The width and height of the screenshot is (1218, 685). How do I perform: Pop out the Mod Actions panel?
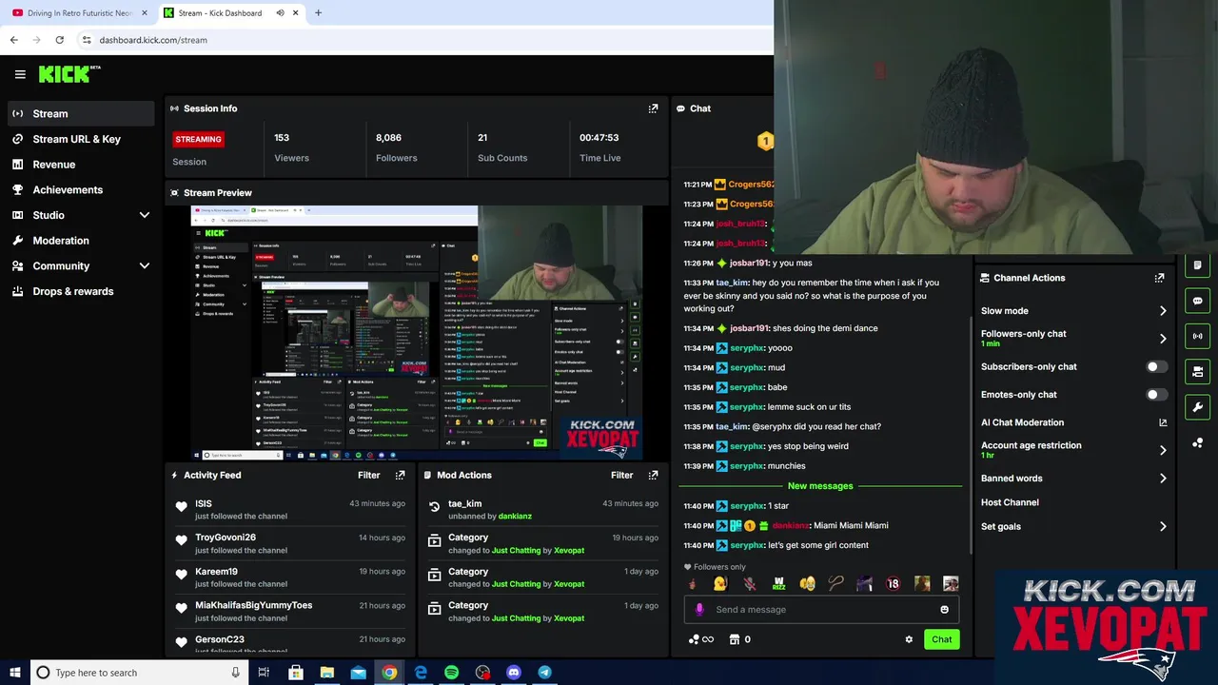click(653, 475)
